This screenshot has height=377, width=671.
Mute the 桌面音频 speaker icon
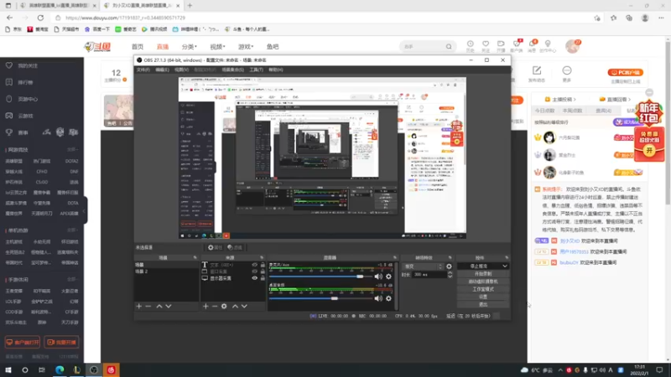[x=378, y=298]
